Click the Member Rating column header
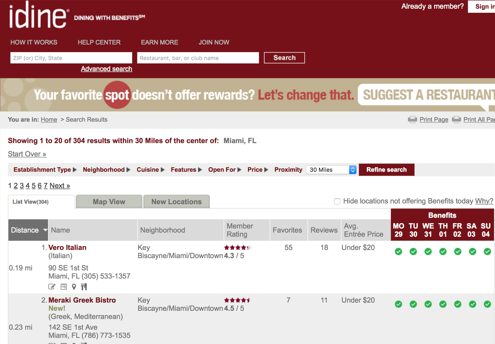495x344 pixels. pyautogui.click(x=247, y=230)
